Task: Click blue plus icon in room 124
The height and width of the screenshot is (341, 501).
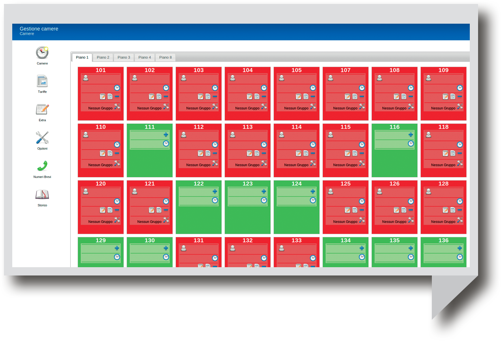Action: point(313,191)
